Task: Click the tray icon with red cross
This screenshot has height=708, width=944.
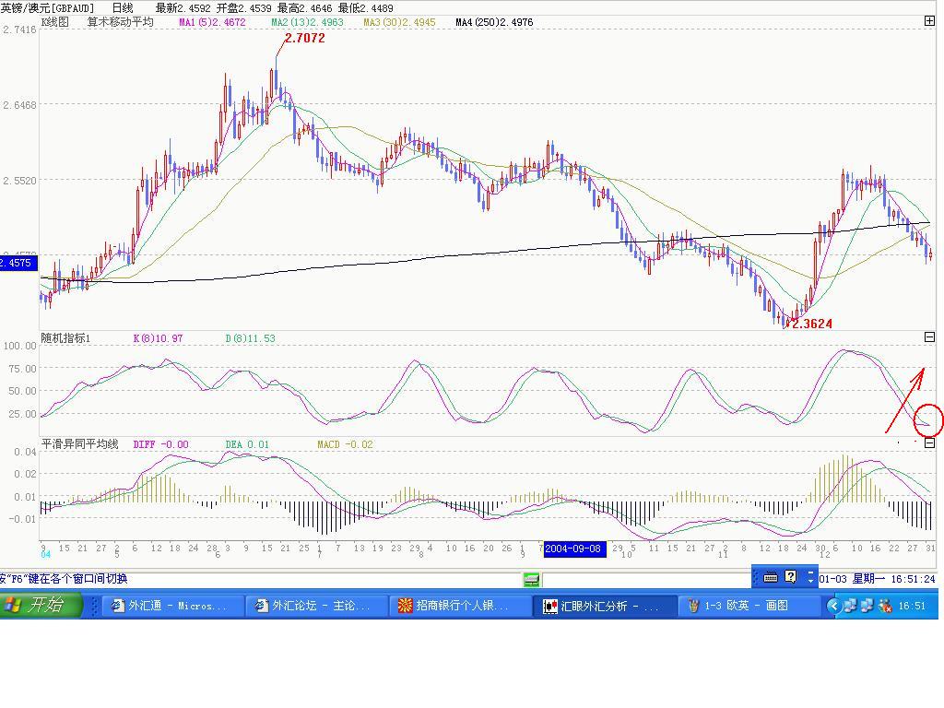Action: click(884, 607)
